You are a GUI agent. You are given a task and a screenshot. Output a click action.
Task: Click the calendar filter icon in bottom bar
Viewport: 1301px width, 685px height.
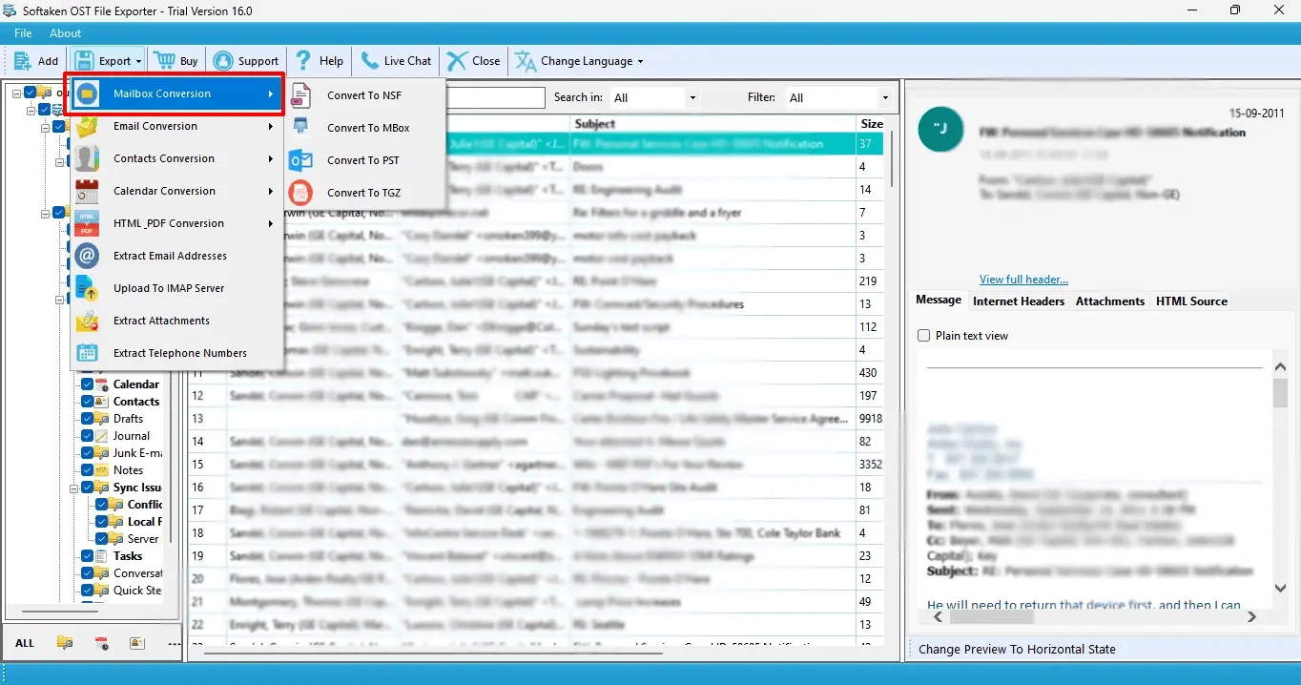[x=101, y=643]
